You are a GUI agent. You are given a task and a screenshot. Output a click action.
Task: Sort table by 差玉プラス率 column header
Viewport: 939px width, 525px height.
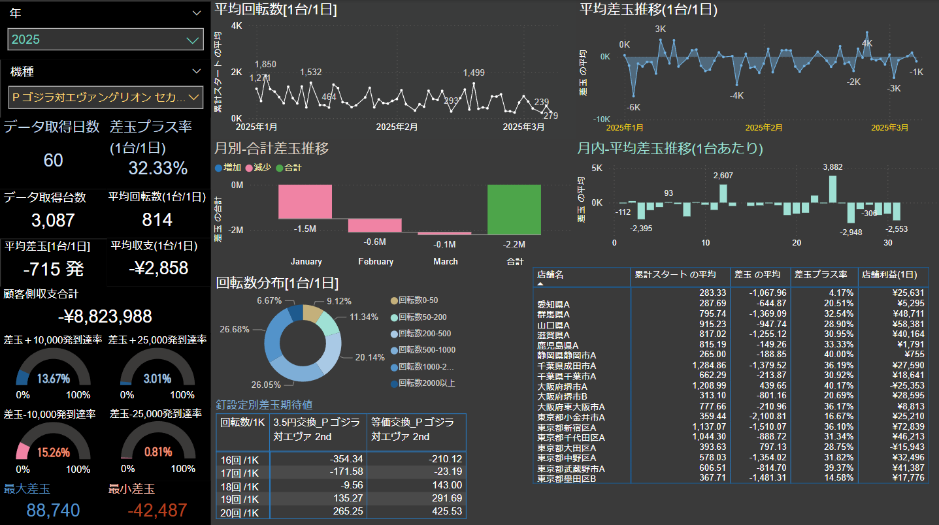[821, 275]
